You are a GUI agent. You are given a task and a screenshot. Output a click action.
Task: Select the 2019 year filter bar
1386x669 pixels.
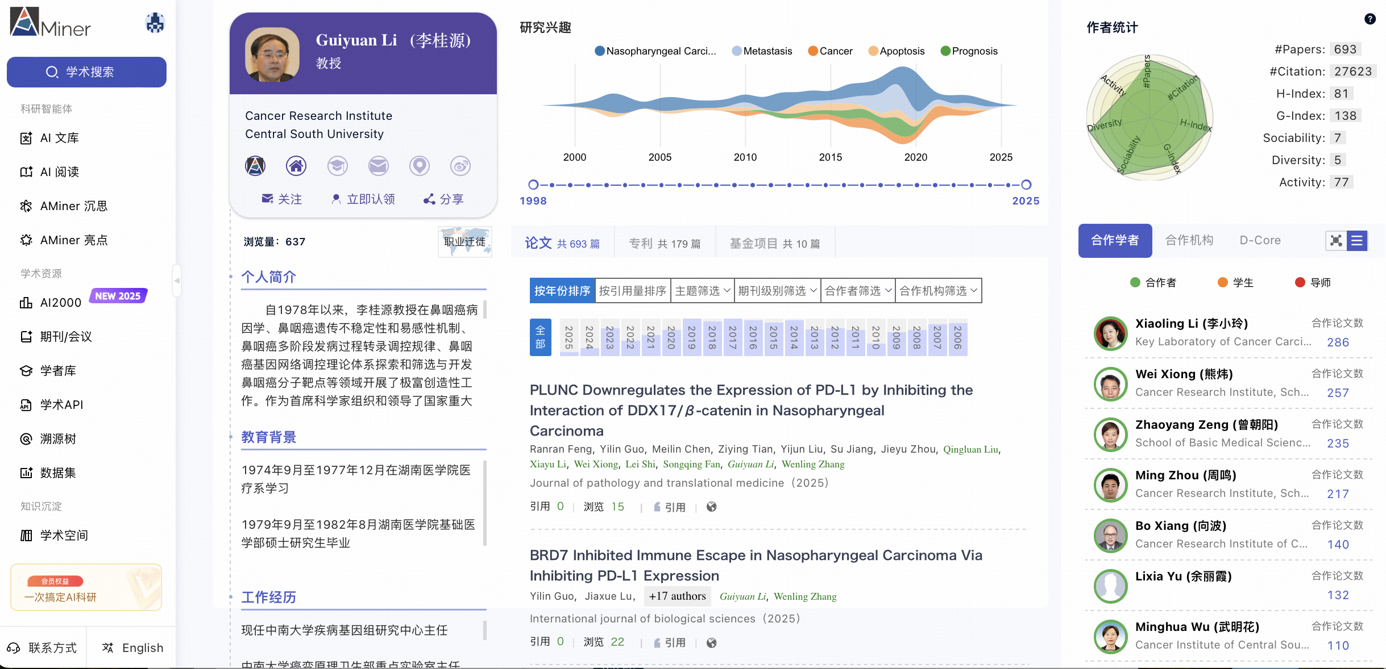pyautogui.click(x=691, y=337)
